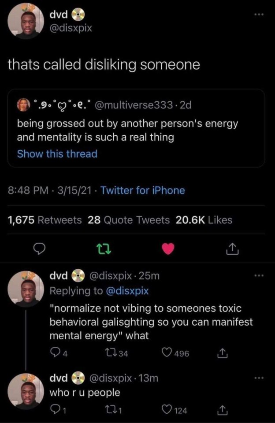Screen dimensions: 275x423
Task: Tap share icon on the main tweet
Action: [232, 250]
